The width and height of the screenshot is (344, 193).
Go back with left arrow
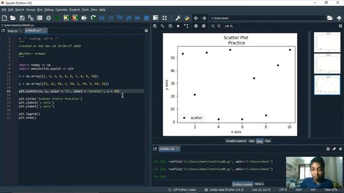coord(196,18)
